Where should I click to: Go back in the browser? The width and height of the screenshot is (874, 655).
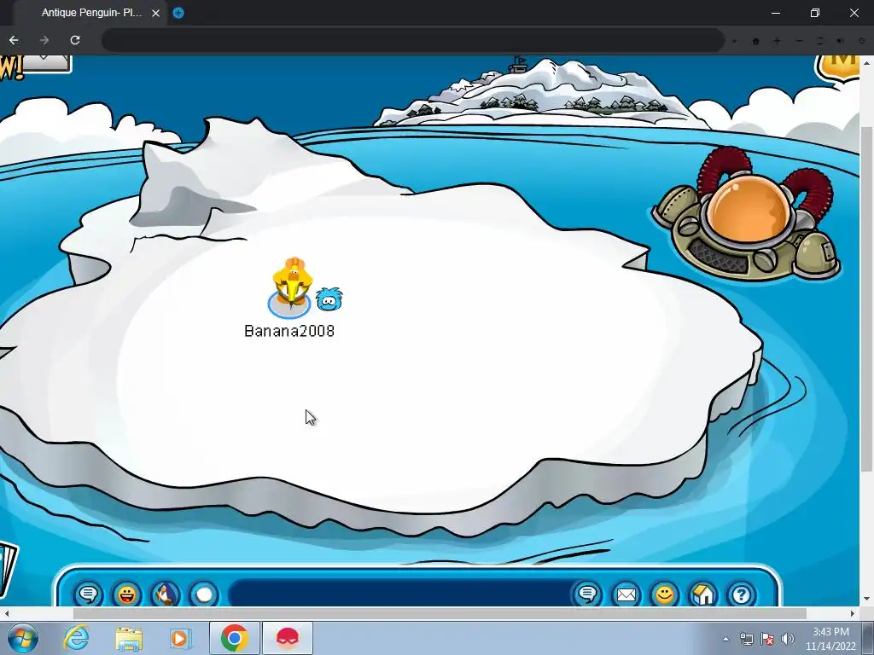[x=14, y=40]
